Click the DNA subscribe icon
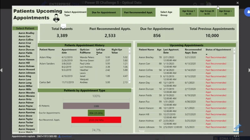 [238, 128]
